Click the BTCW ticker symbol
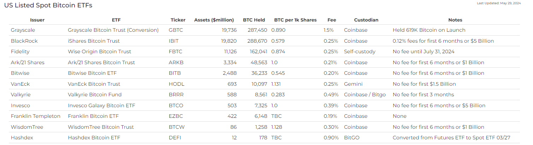Screen dimensions: 533x145 point(177,127)
